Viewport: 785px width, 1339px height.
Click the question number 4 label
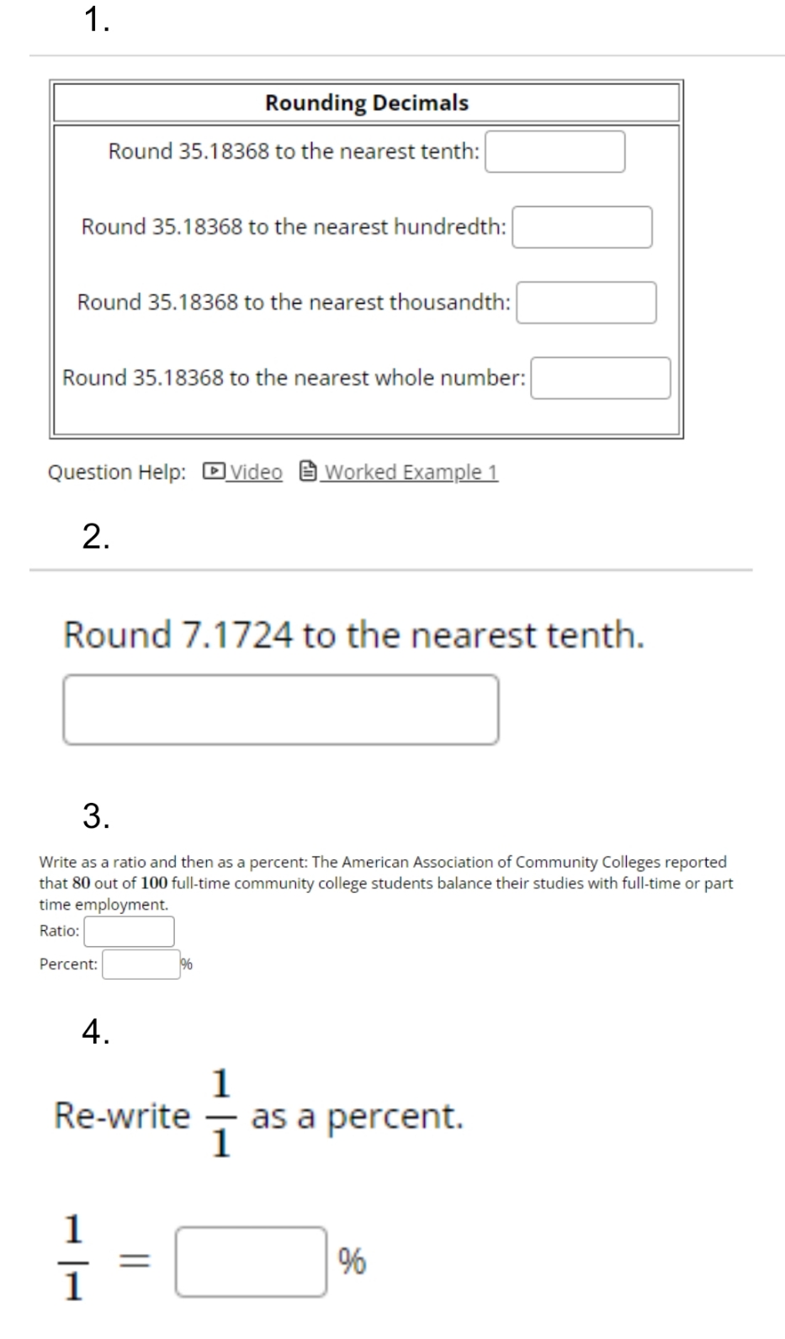tap(96, 1031)
